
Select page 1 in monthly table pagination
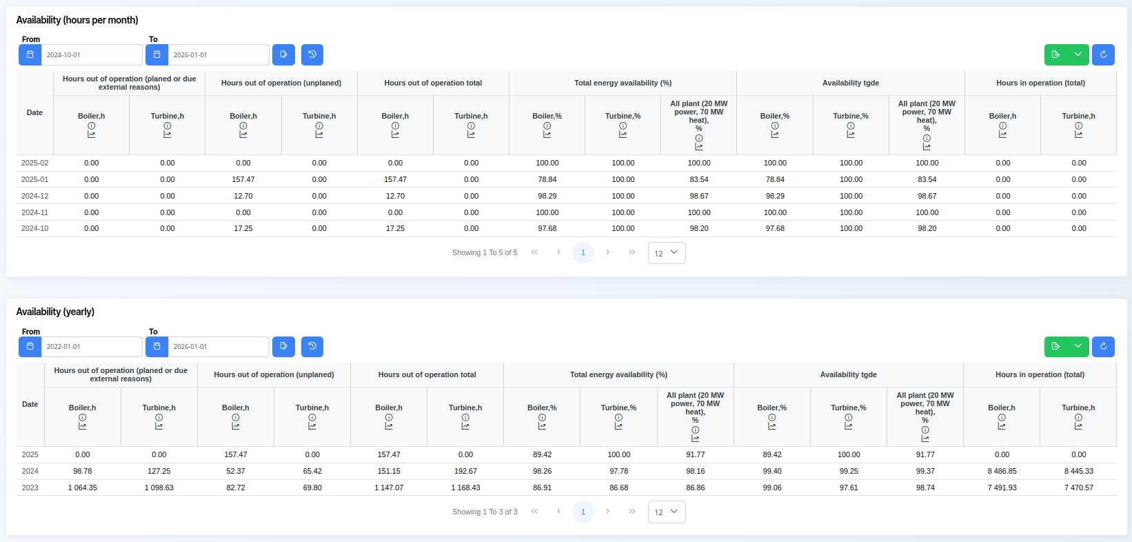[583, 253]
